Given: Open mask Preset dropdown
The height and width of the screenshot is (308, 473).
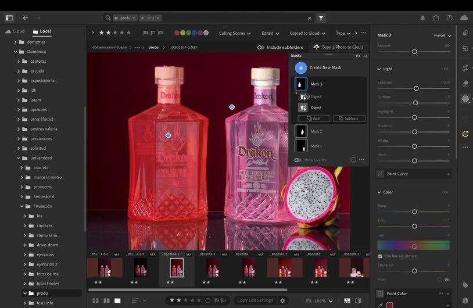Looking at the screenshot, I should (443, 35).
